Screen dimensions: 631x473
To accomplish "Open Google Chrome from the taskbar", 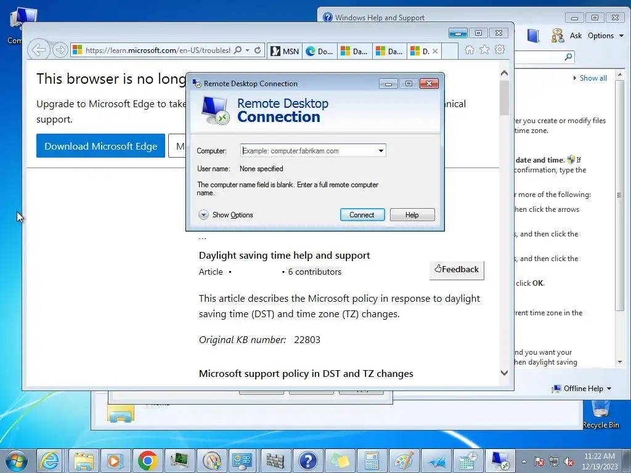I will click(147, 461).
